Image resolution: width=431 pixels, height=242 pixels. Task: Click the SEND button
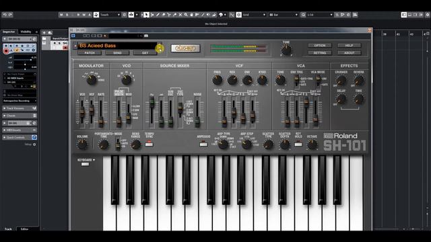(117, 52)
